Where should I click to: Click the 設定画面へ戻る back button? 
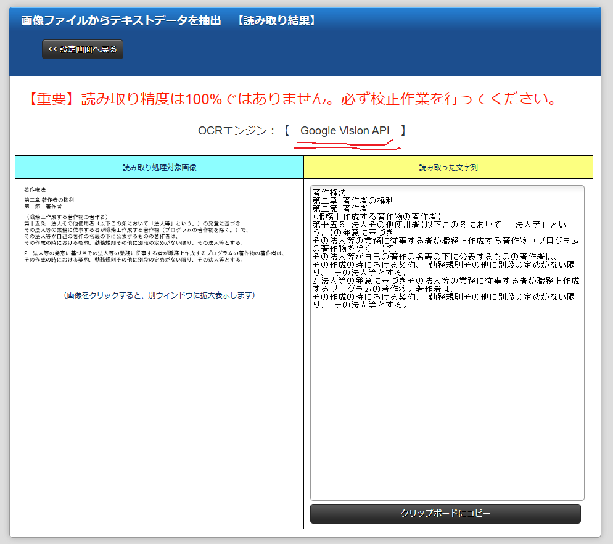[83, 49]
